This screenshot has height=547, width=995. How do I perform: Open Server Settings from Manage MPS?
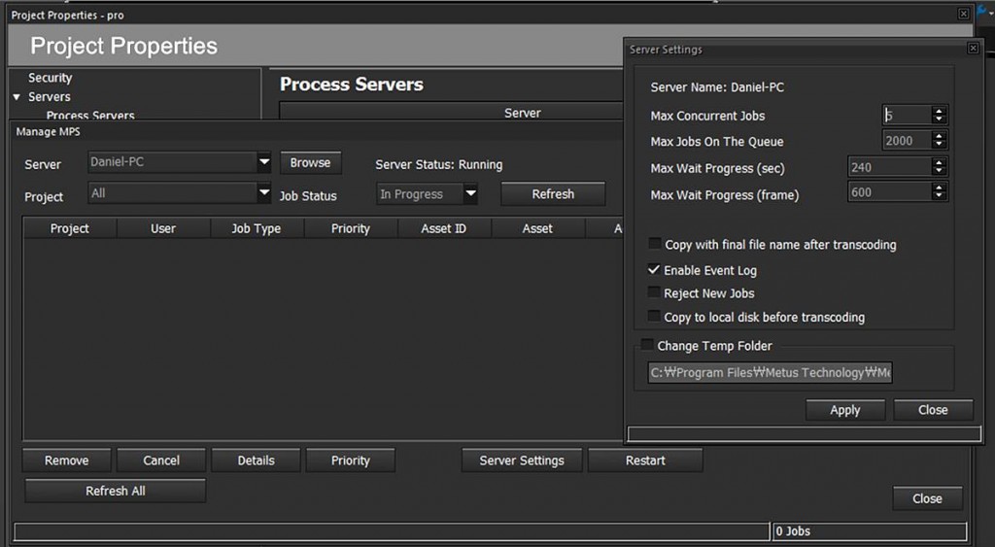522,461
